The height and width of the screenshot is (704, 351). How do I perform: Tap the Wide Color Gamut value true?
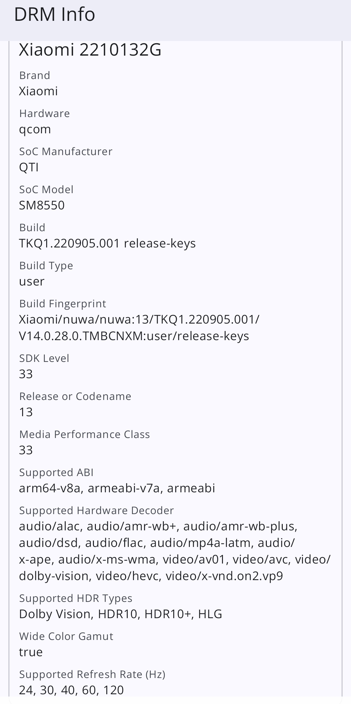click(x=31, y=652)
